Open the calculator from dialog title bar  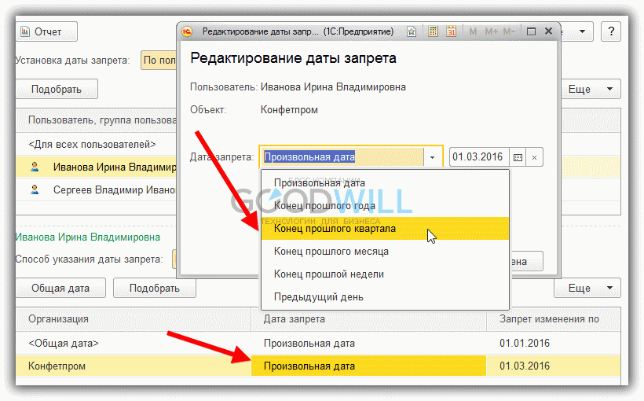(x=433, y=32)
